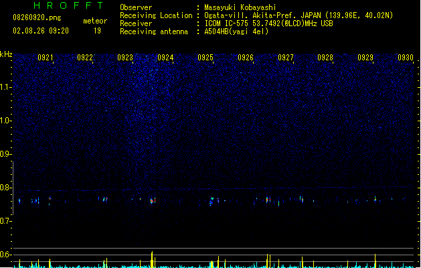Select the meteor count value 19

click(x=97, y=31)
